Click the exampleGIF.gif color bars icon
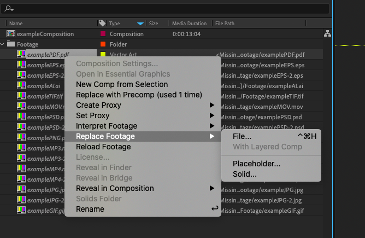This screenshot has height=238, width=365. (x=21, y=210)
